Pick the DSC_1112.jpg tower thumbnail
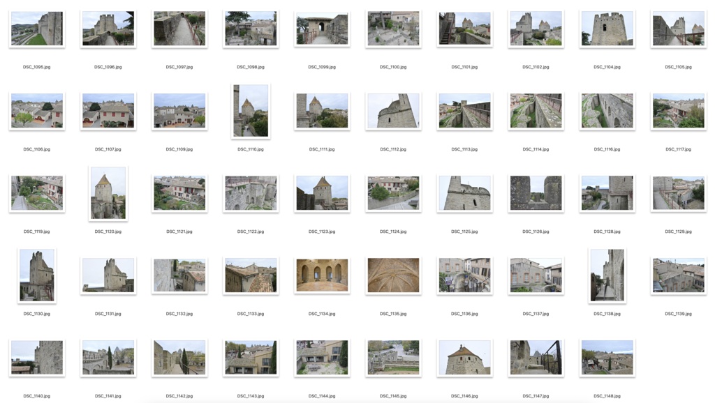Screen dimensions: 715x403 [x=393, y=111]
